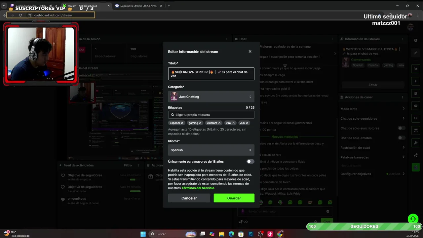Close the Editar información del stream dialog
Image resolution: width=423 pixels, height=238 pixels.
click(250, 52)
